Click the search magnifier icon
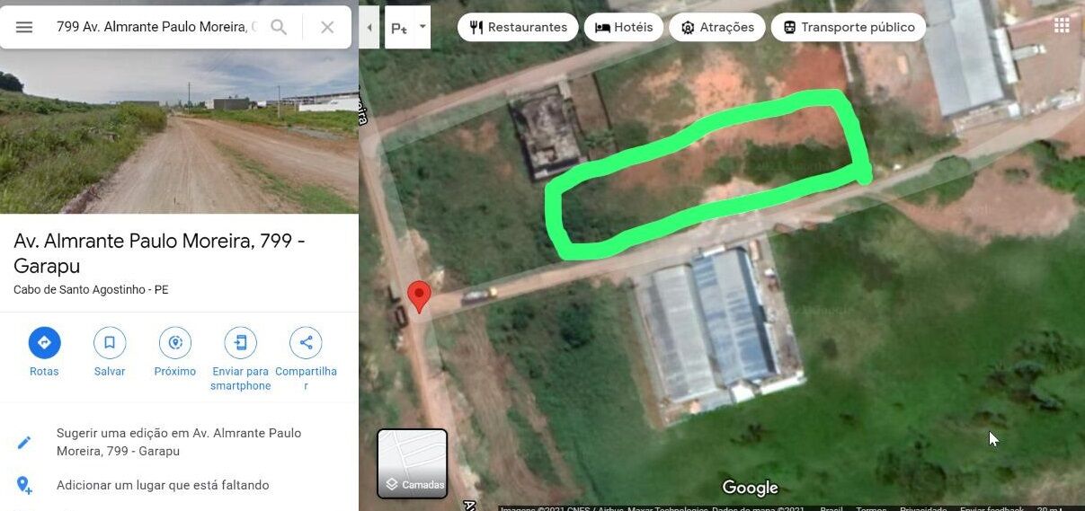This screenshot has height=511, width=1085. 279,27
